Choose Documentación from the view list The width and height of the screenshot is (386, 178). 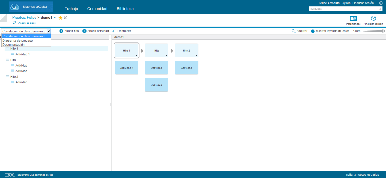(13, 45)
